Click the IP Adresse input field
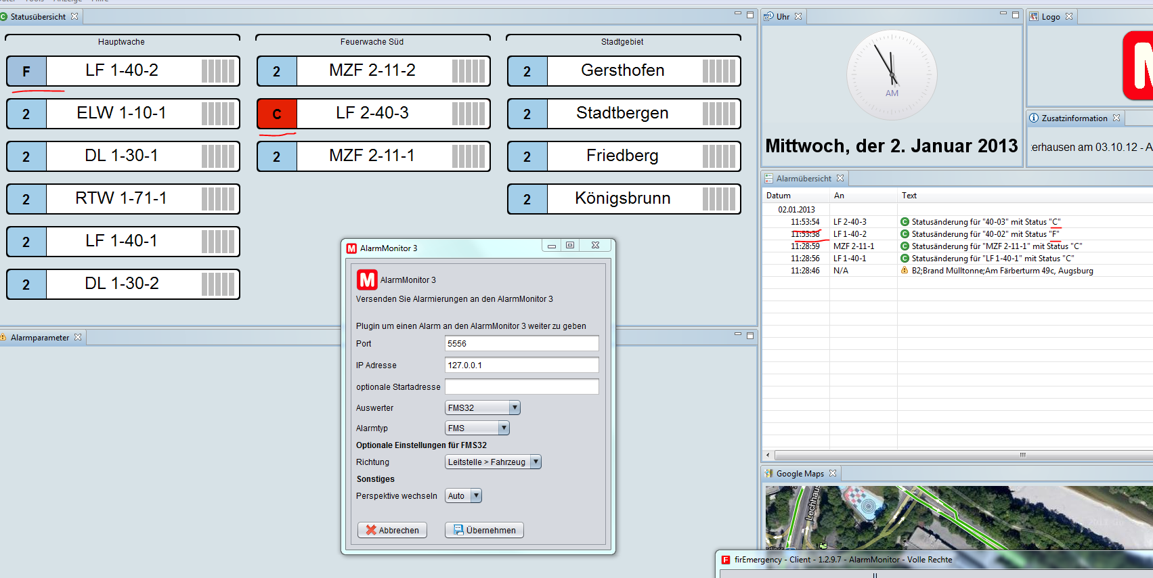Screen dimensions: 1153x578 521,365
